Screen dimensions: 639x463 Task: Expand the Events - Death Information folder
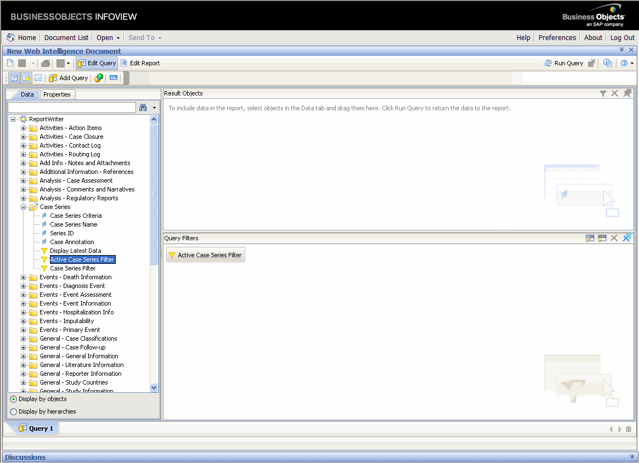(x=23, y=277)
